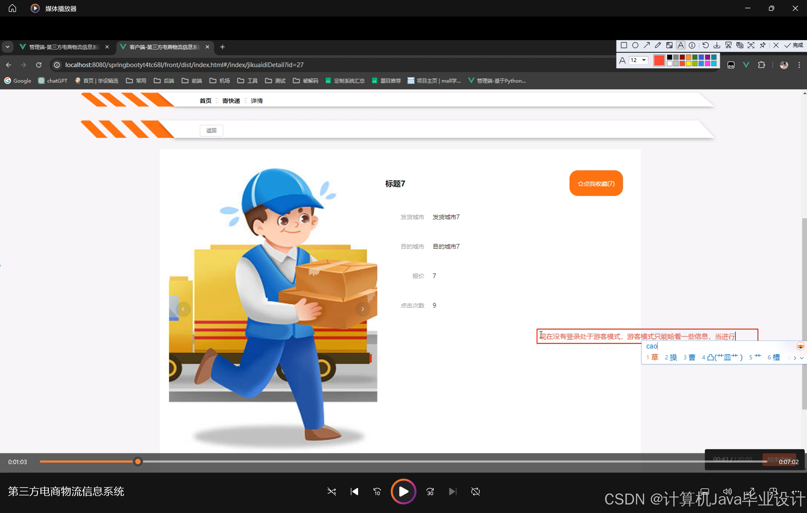Screen dimensions: 807x513
Task: Click the translate screenshot icon
Action: (x=740, y=45)
